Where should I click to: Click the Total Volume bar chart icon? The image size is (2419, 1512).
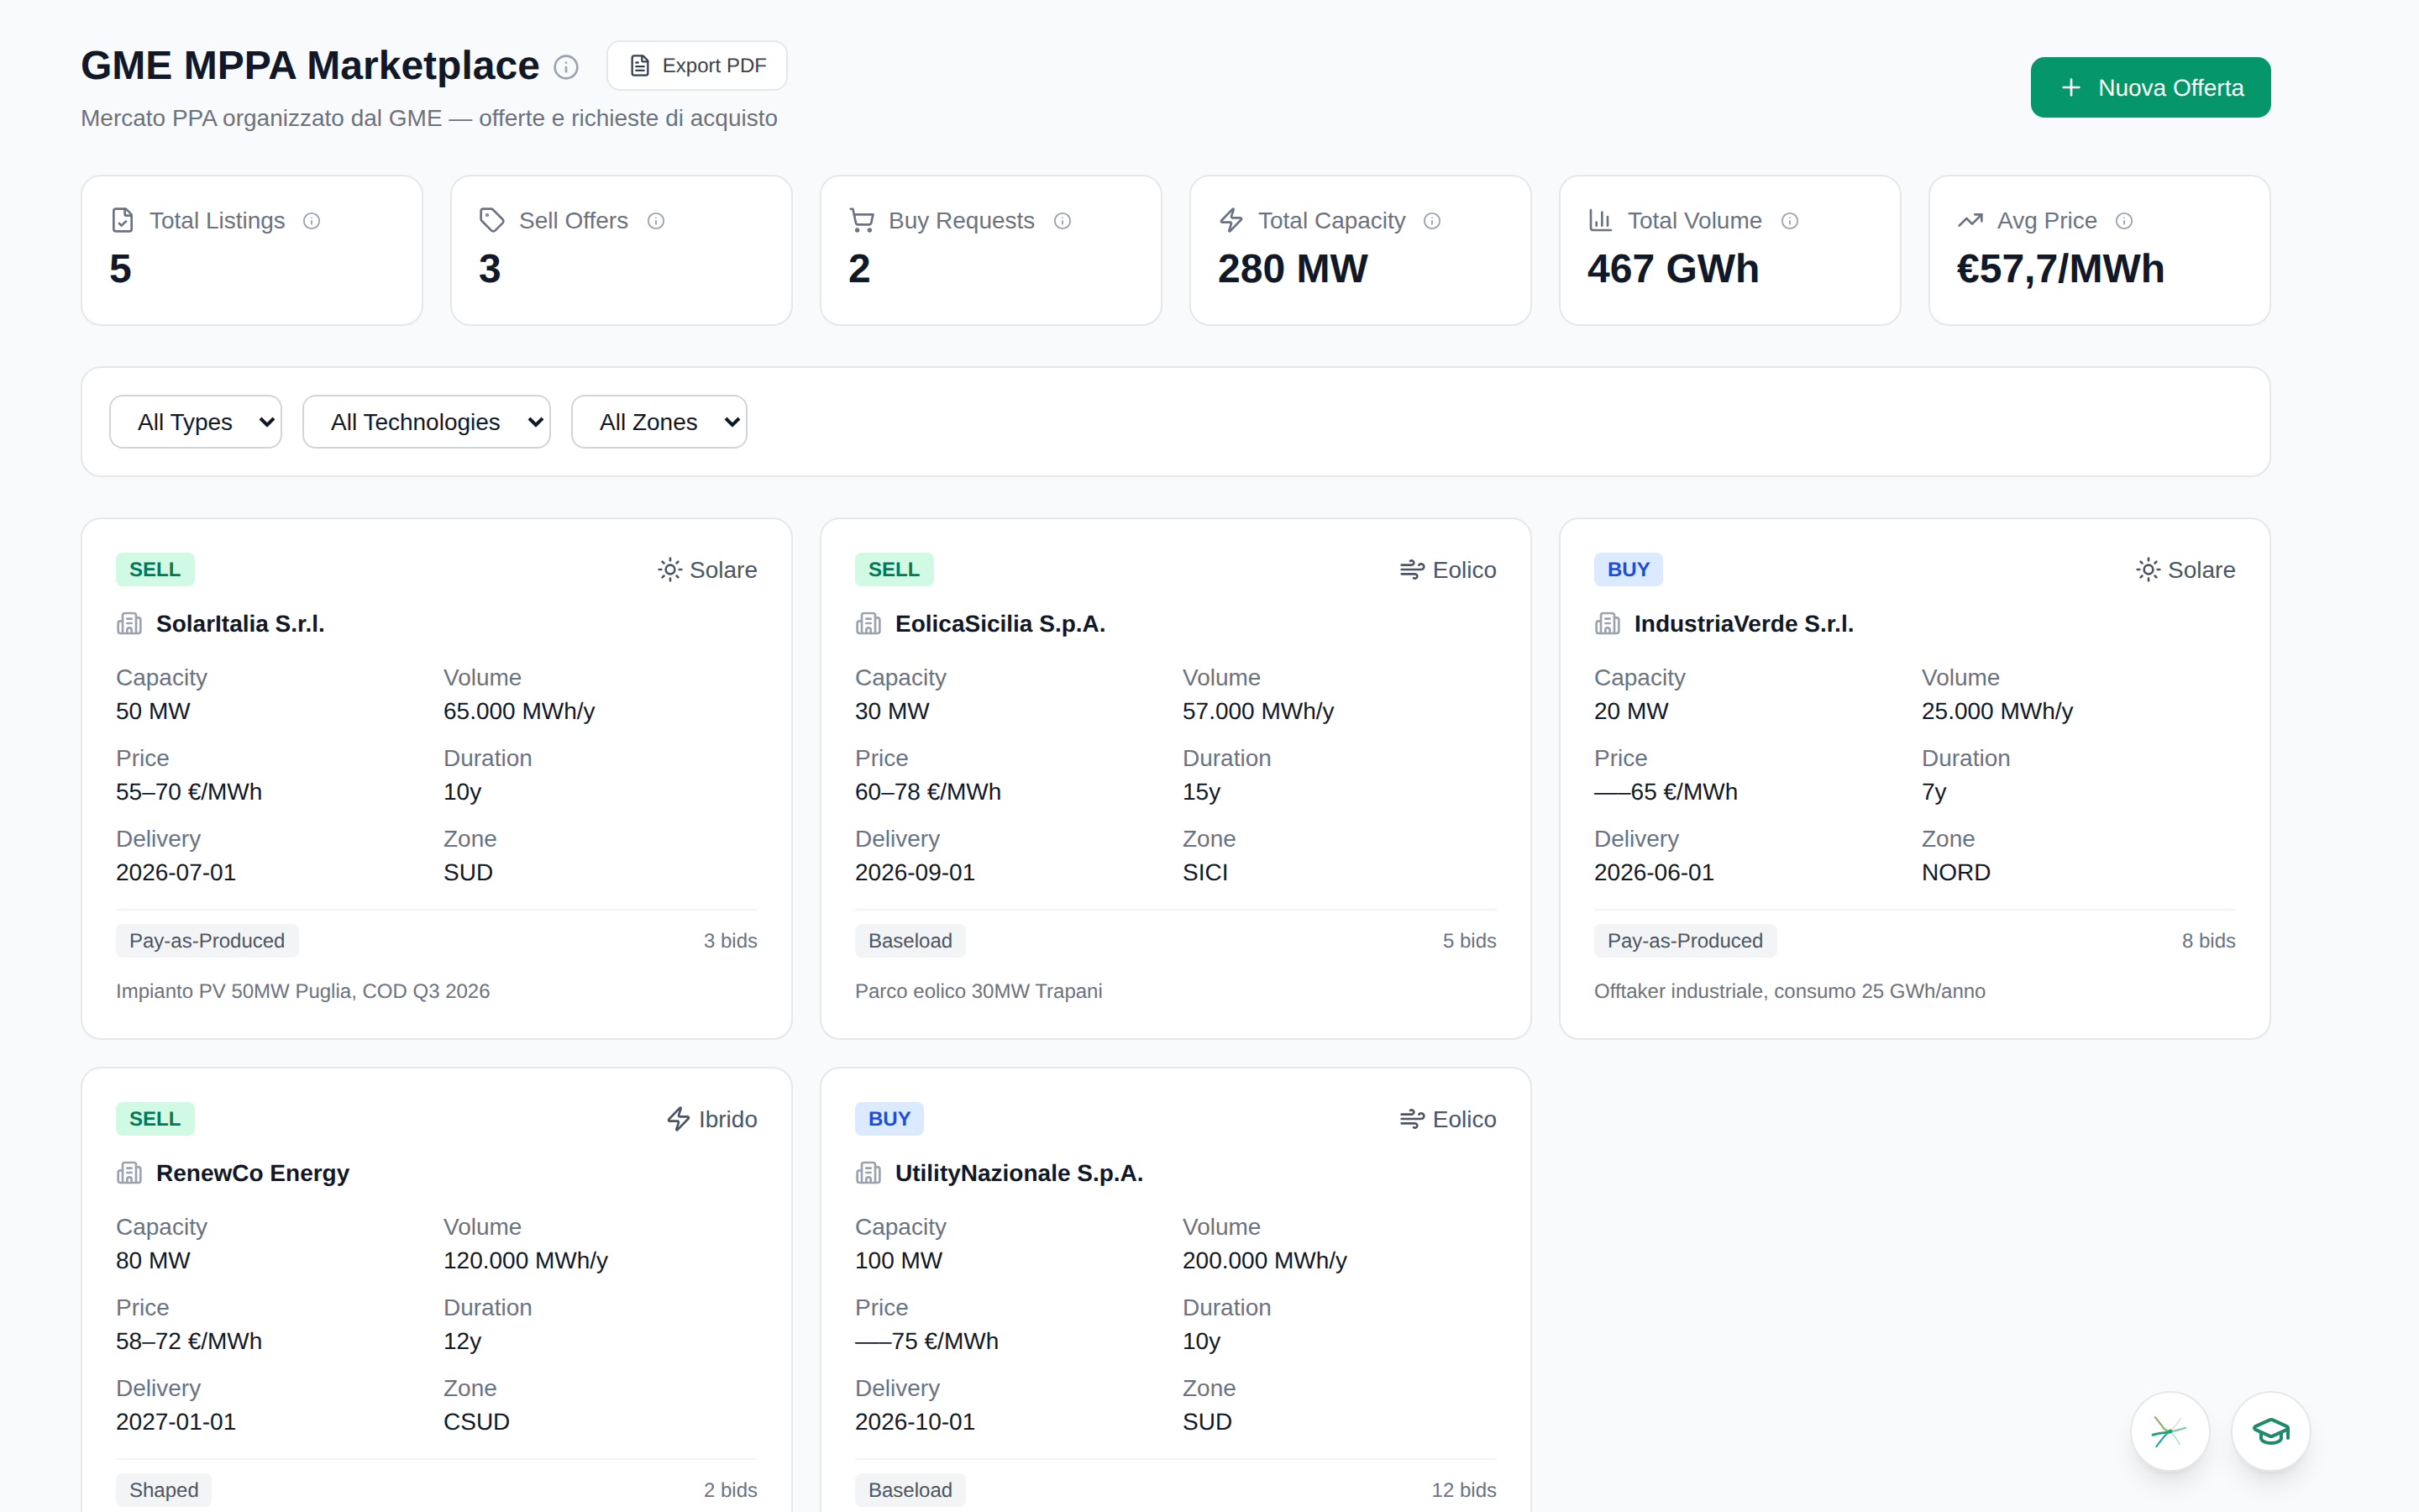(x=1600, y=220)
